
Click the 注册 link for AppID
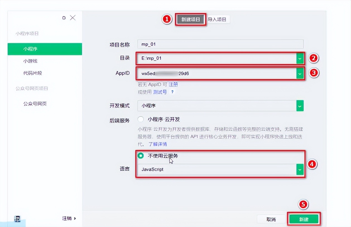[x=173, y=84]
